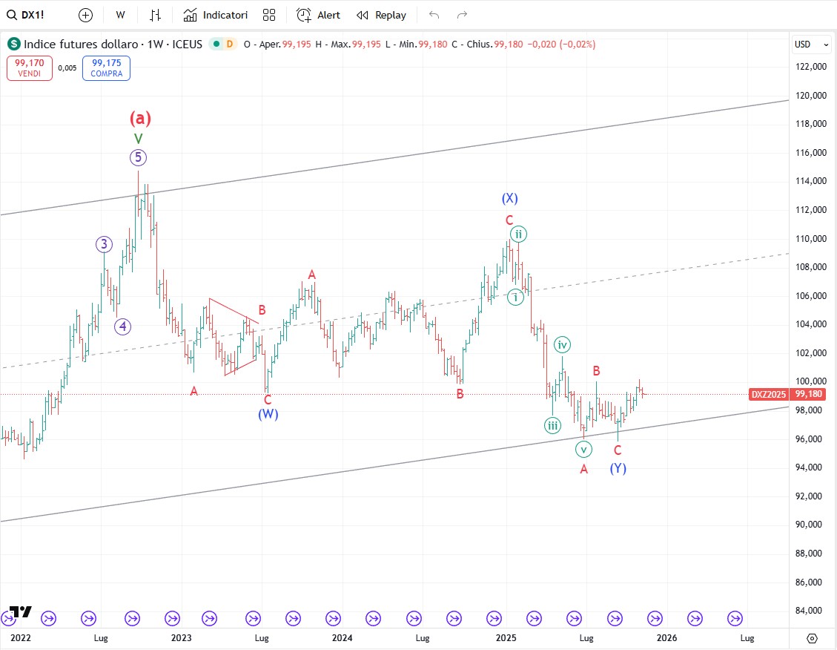Click the green market status dot
Viewport: 837px width, 650px height.
[216, 45]
